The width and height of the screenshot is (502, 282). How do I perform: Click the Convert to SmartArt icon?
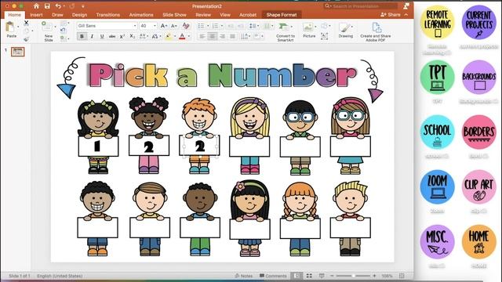coord(283,27)
